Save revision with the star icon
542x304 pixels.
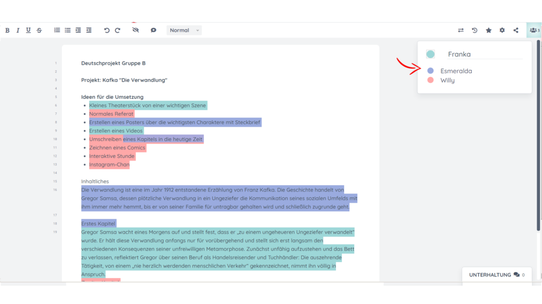(x=489, y=30)
